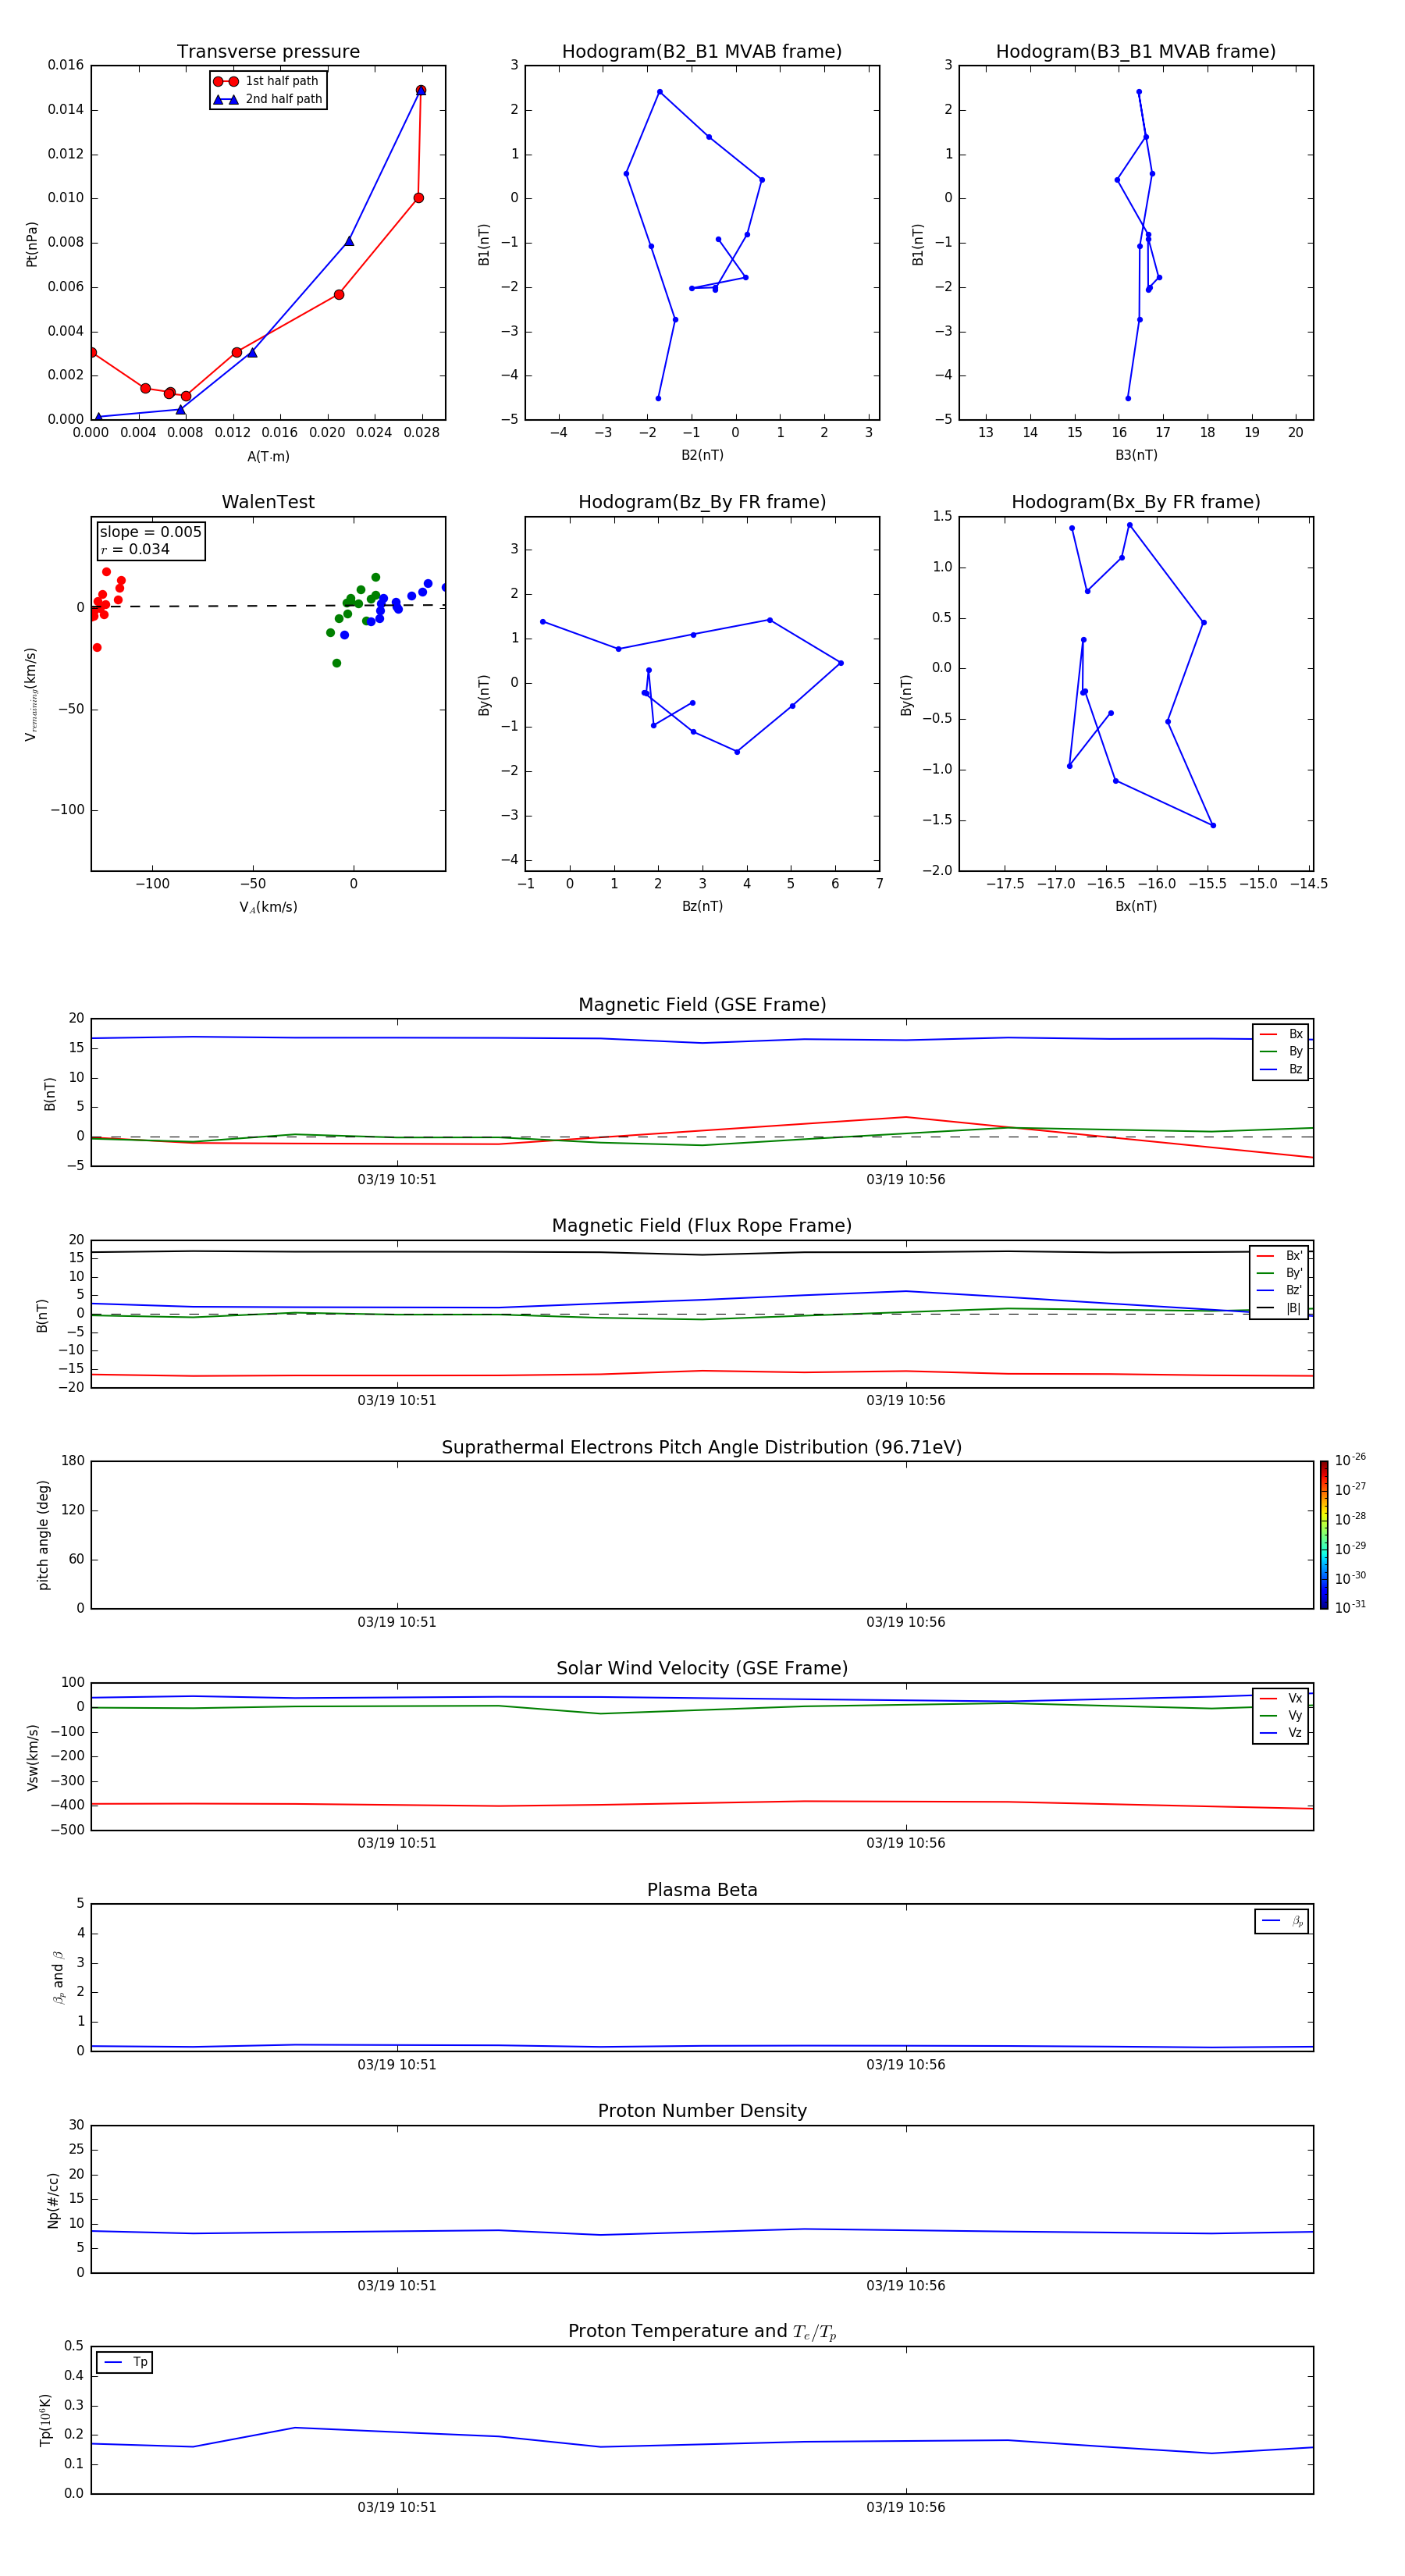1405x2576 pixels.
Task: Click the '2nd half path' legend entry
Action: pos(267,99)
